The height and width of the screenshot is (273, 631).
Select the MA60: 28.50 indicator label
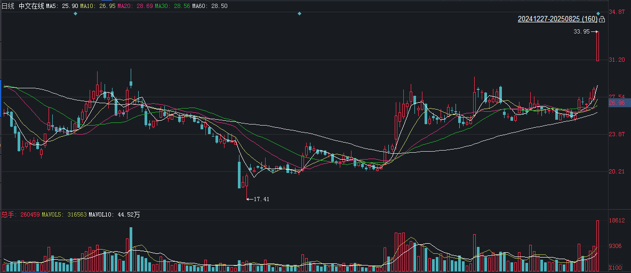point(210,6)
